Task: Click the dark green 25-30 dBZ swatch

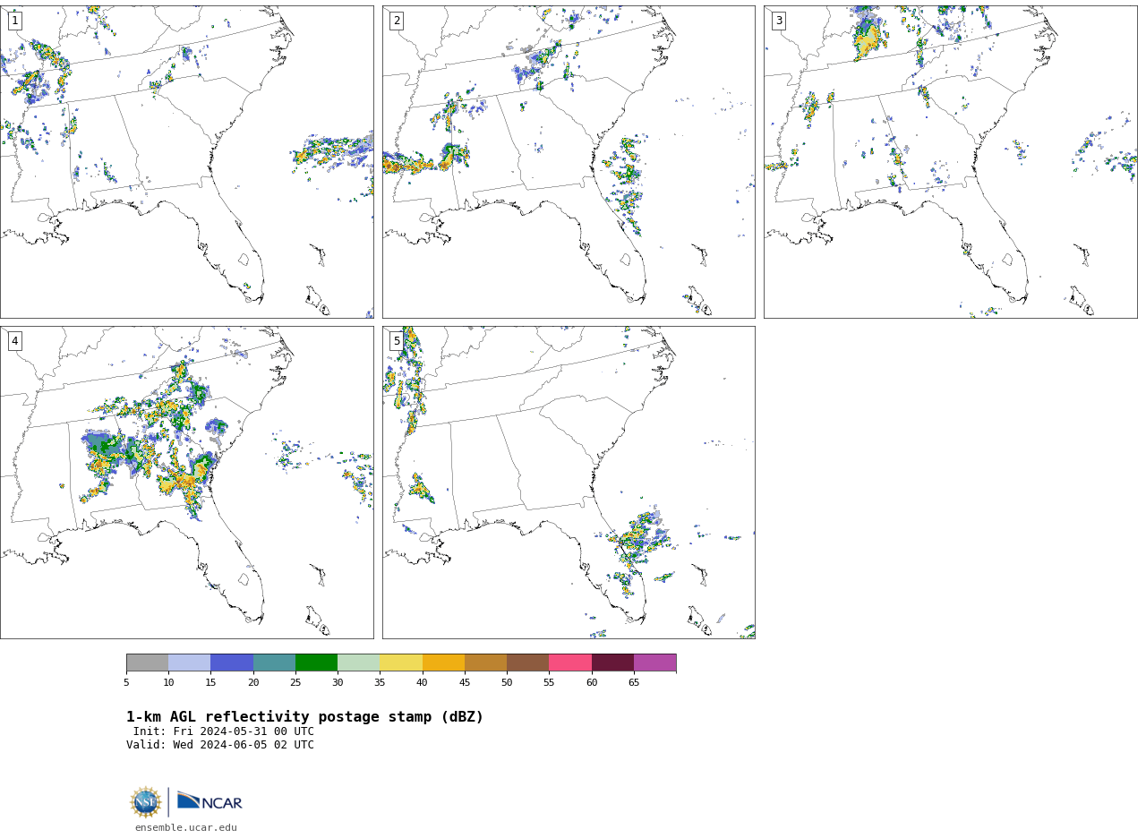Action: coord(316,663)
